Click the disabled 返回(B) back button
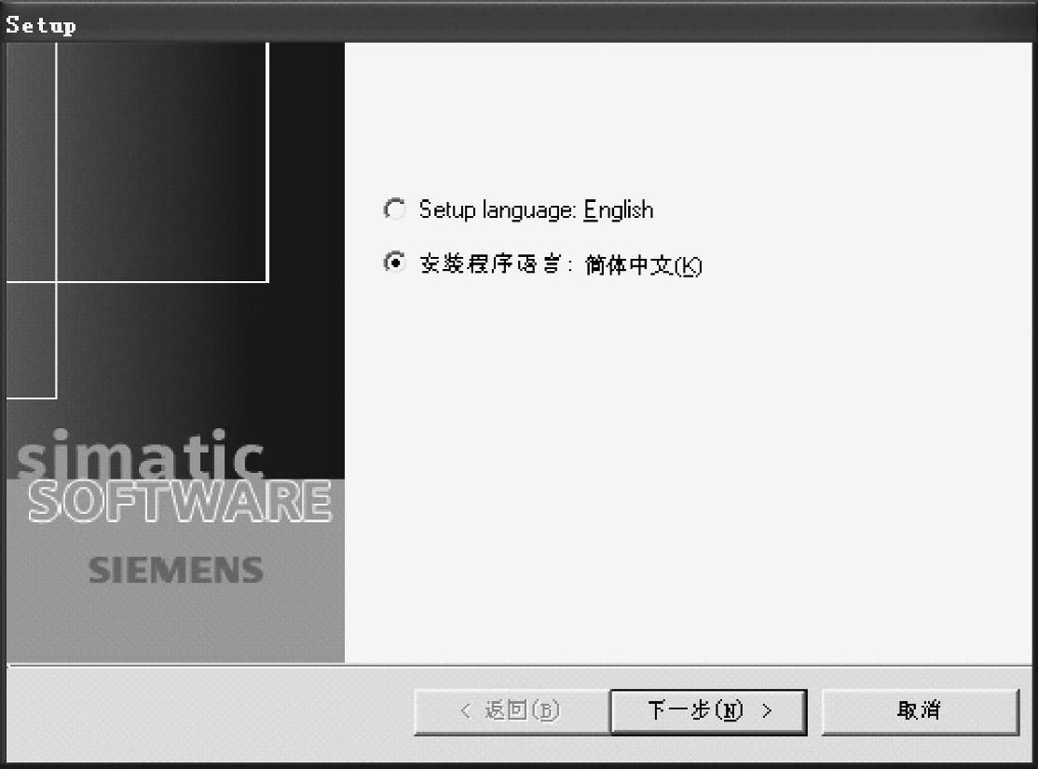1038x769 pixels. point(511,711)
